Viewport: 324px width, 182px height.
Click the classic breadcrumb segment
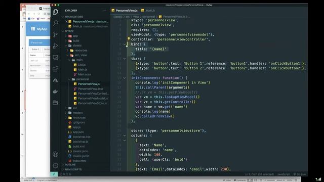118,17
